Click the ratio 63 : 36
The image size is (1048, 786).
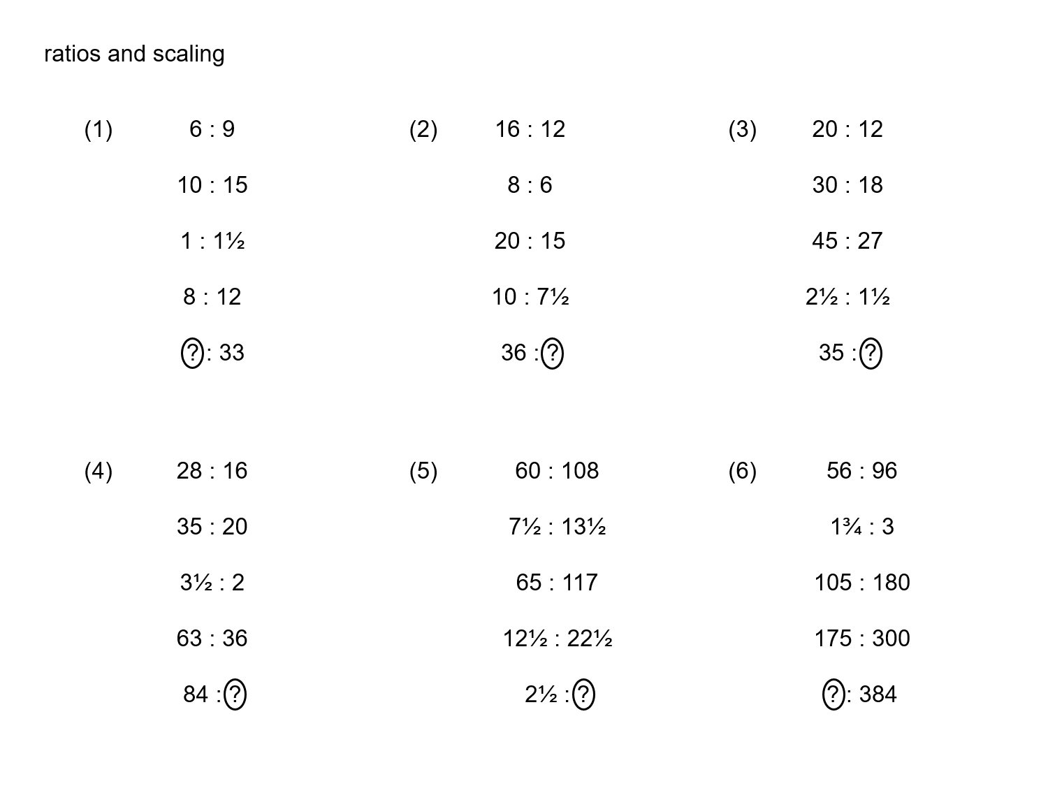(212, 639)
